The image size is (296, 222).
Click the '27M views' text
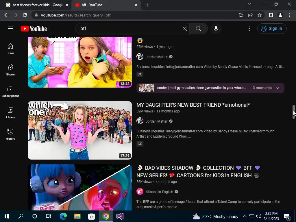[x=145, y=47]
